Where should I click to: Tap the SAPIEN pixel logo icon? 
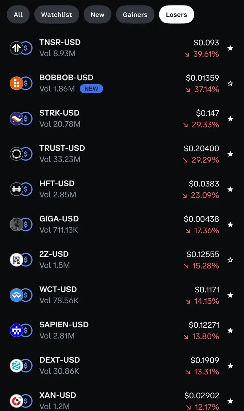tap(16, 330)
